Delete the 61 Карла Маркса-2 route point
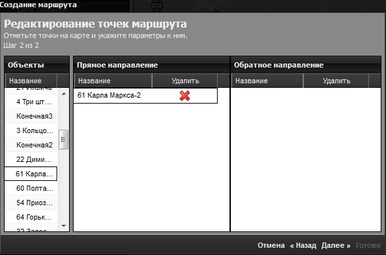The width and height of the screenshot is (386, 255). (x=185, y=96)
